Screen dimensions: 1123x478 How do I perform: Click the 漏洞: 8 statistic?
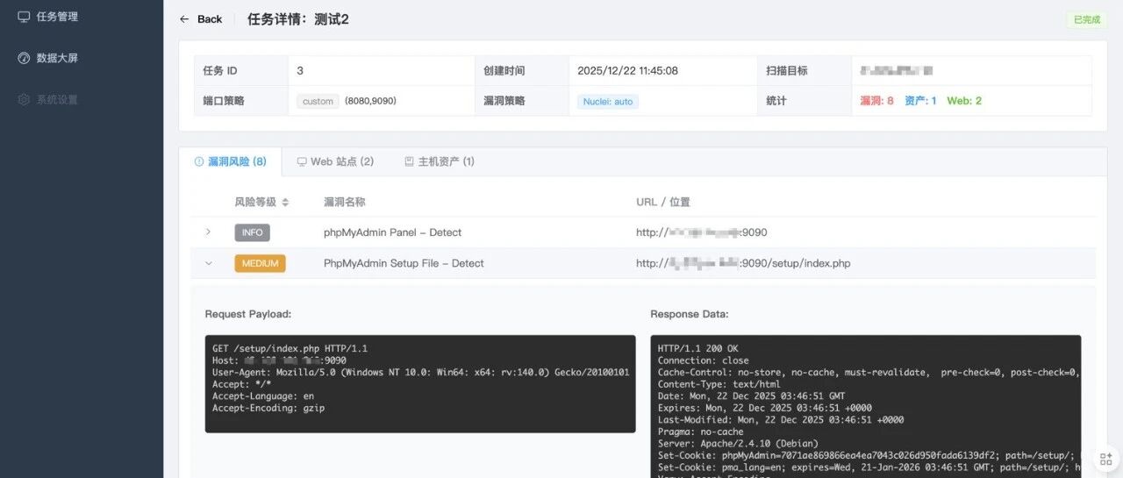click(x=876, y=101)
